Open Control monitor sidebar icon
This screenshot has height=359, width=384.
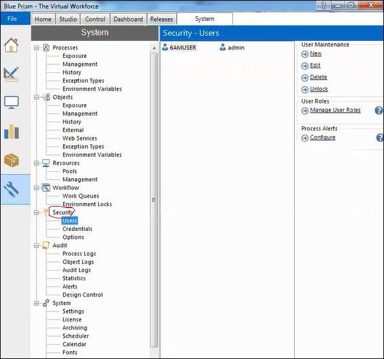tap(11, 102)
